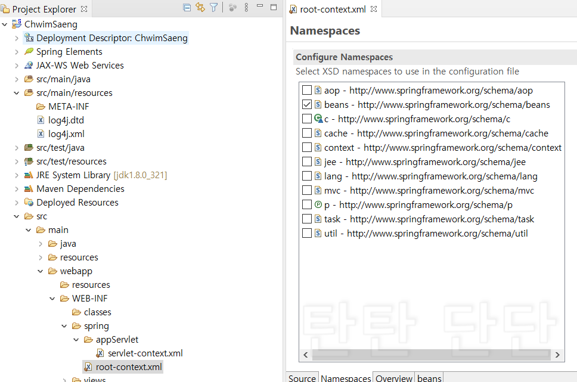Click log4j.xml file icon
The width and height of the screenshot is (577, 382).
tap(41, 133)
